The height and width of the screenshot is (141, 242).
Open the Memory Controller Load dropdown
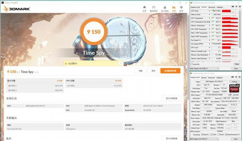(x=209, y=51)
